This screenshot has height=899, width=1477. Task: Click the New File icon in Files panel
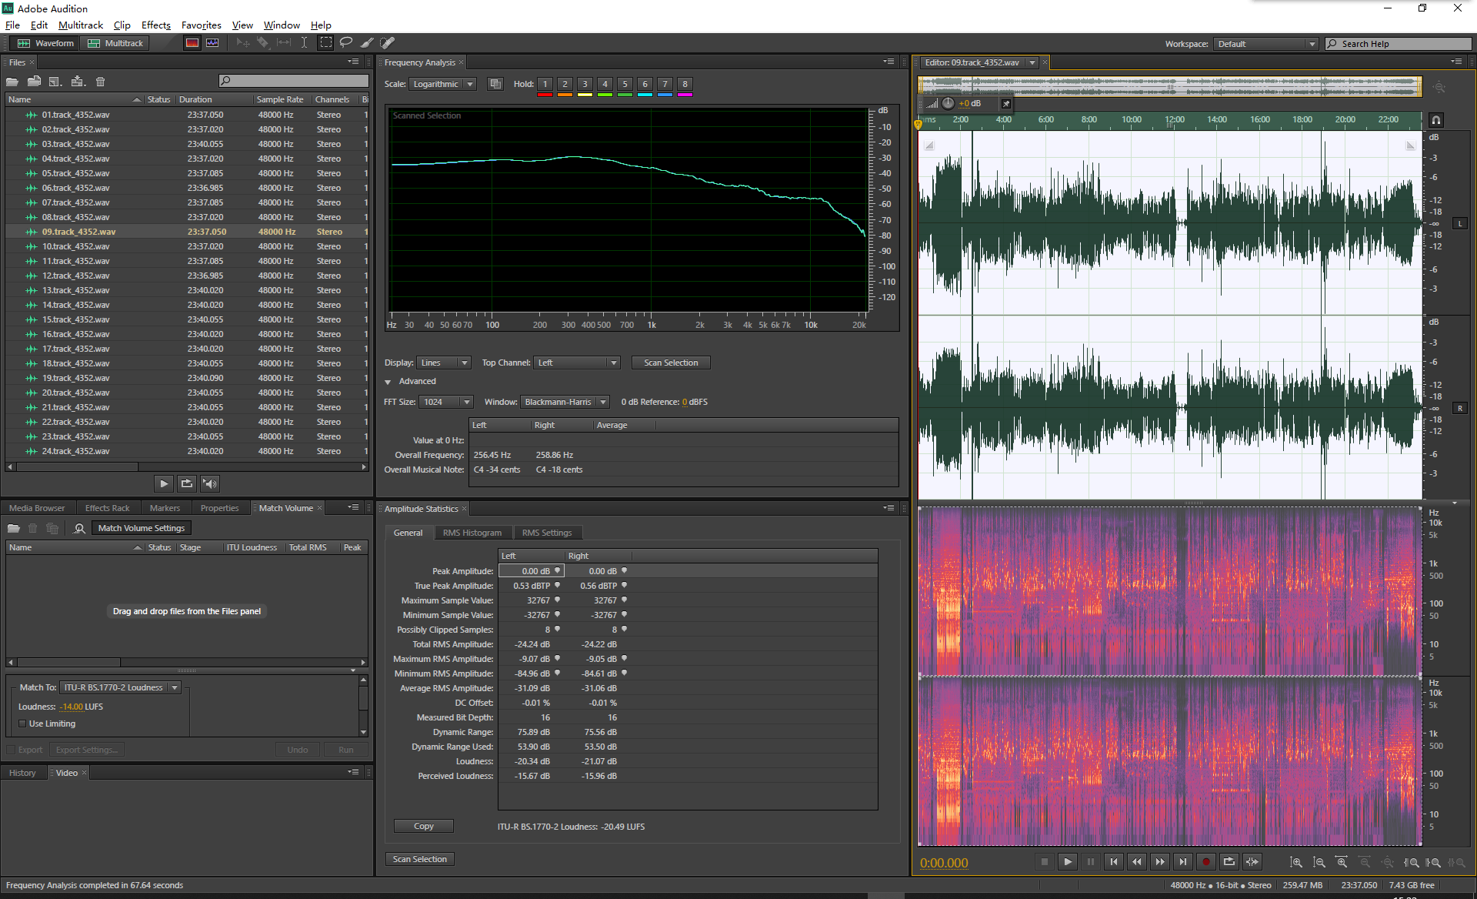55,82
